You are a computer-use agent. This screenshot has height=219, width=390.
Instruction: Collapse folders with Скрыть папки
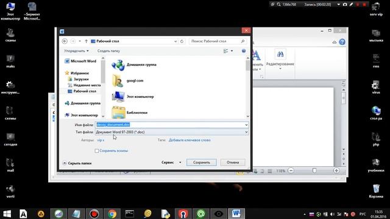tap(77, 163)
